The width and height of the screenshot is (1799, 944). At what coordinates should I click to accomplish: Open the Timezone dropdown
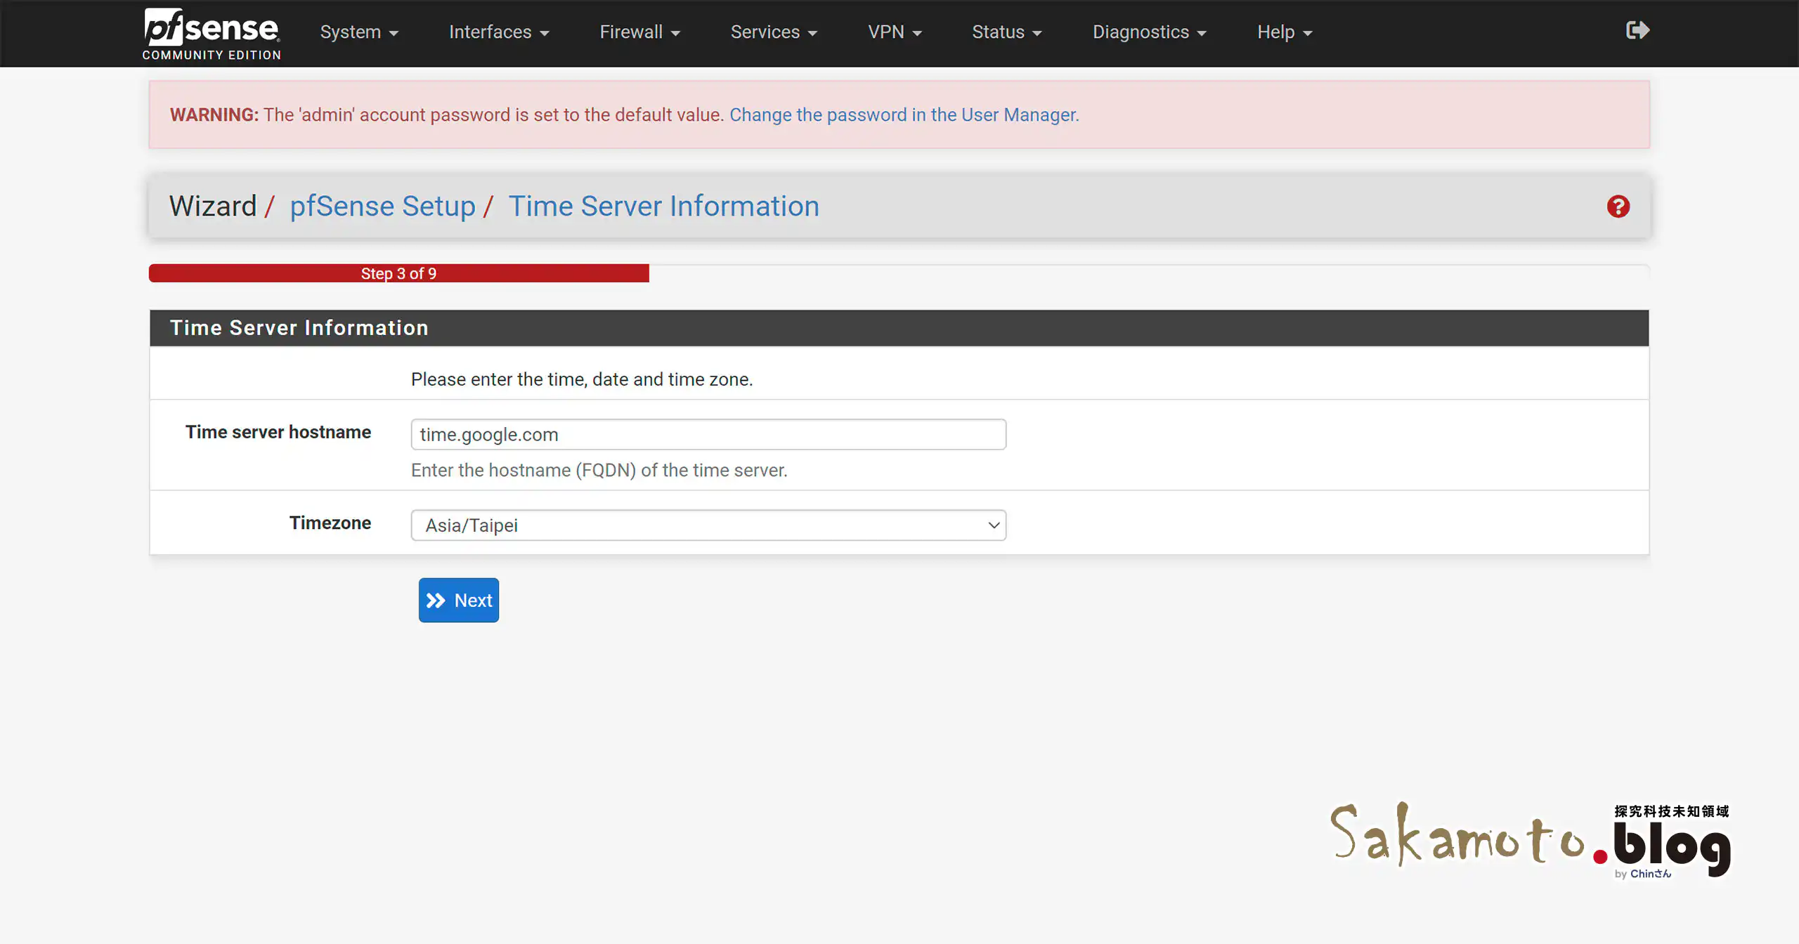tap(708, 525)
